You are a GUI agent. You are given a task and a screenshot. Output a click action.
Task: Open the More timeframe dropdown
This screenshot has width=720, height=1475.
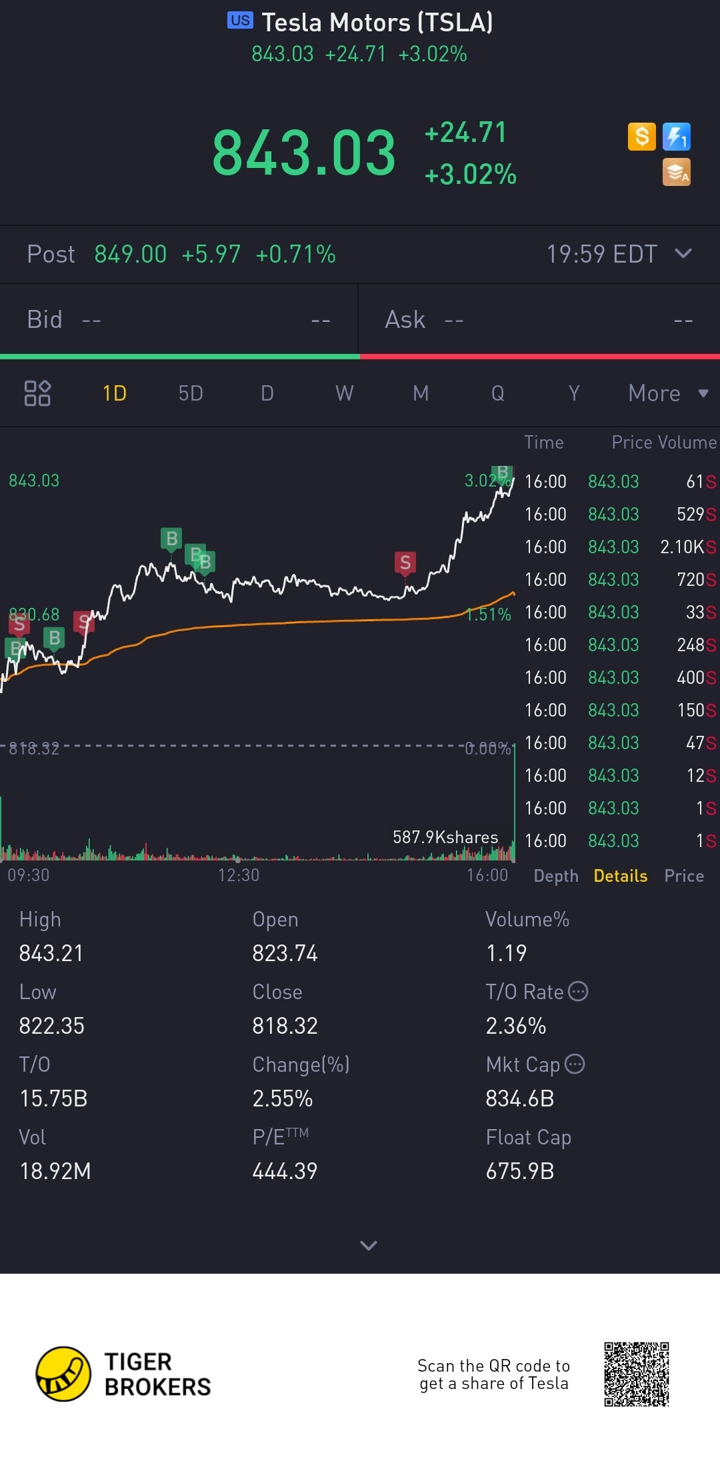point(668,393)
